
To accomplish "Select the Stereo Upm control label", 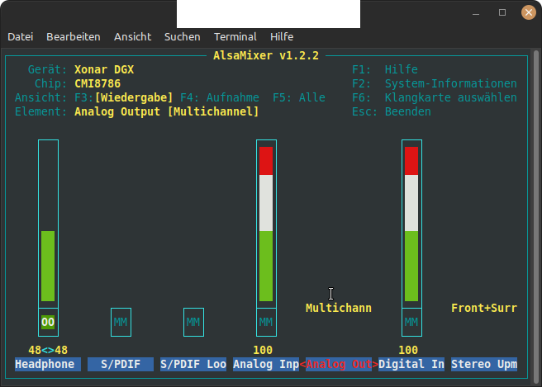I will click(x=484, y=364).
